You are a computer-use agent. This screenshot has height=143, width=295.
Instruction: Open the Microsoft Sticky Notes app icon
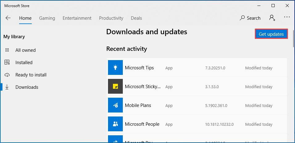115,86
